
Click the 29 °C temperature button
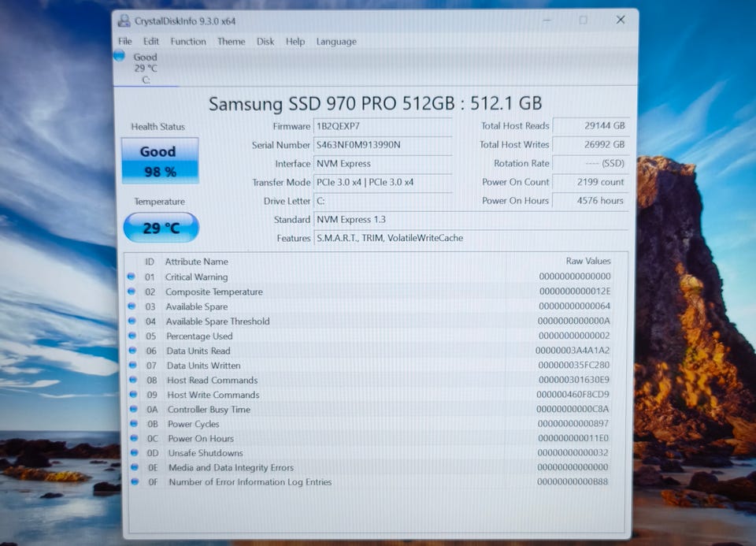click(161, 227)
